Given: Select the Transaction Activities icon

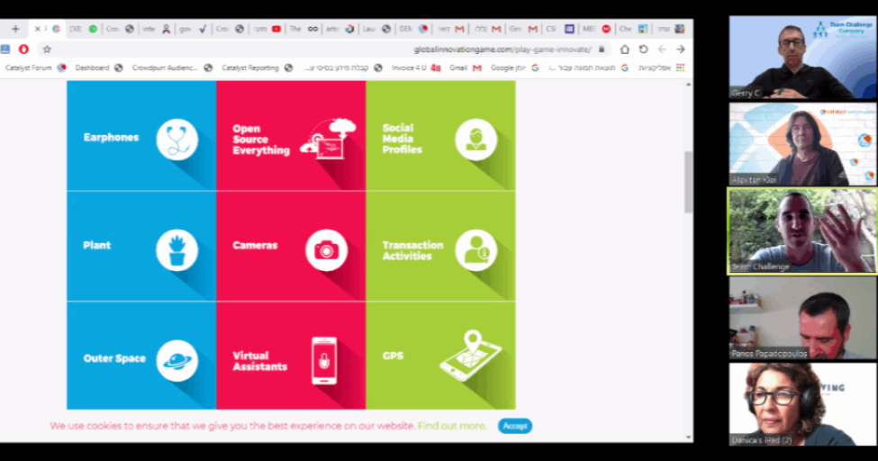Looking at the screenshot, I should coord(475,250).
